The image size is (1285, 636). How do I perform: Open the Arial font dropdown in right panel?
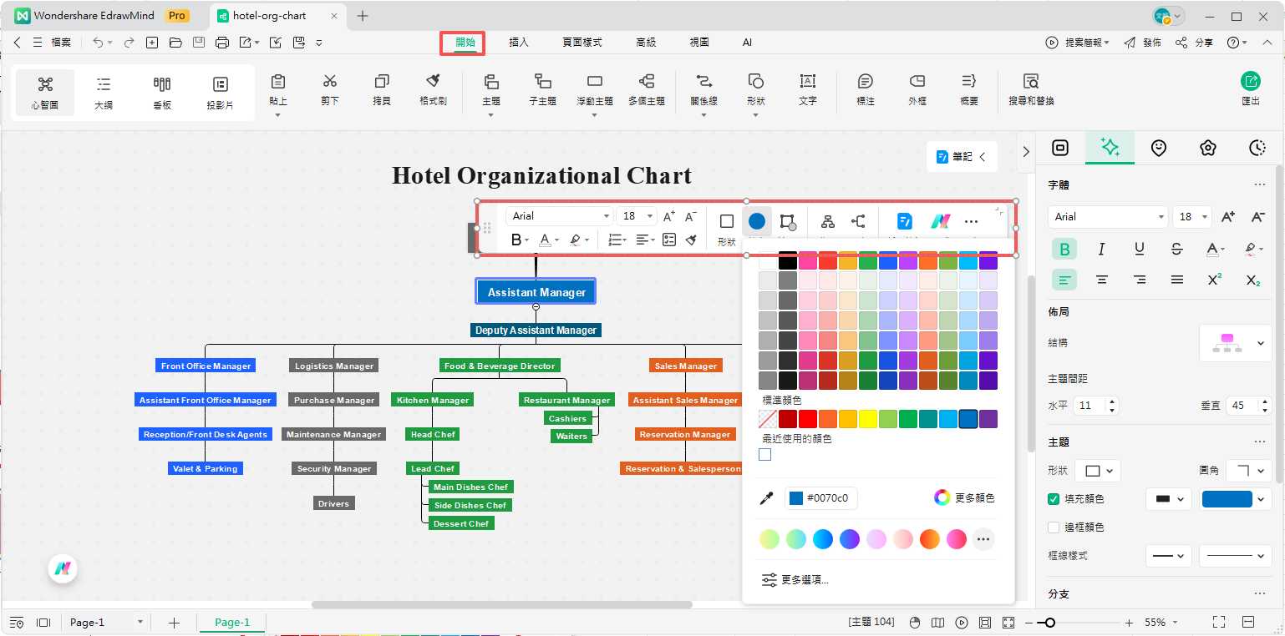tap(1108, 217)
